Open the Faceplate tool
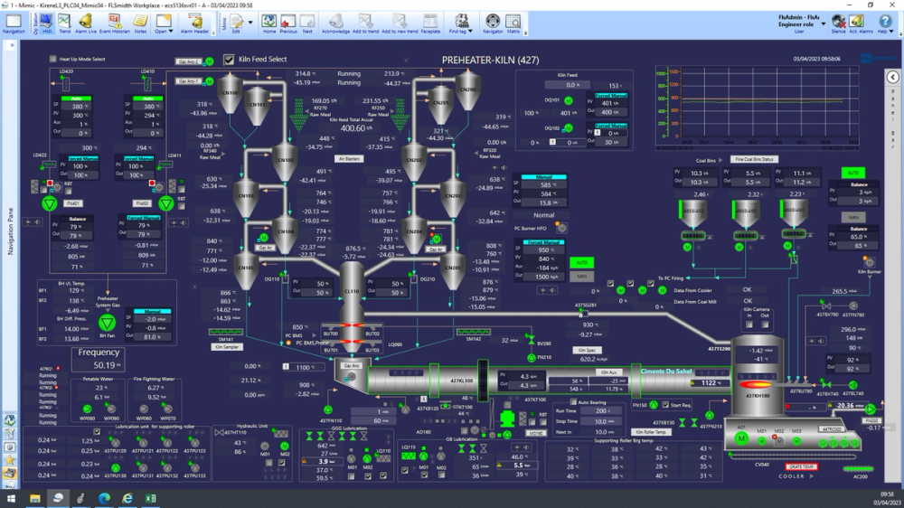The width and height of the screenshot is (904, 508). pos(430,24)
